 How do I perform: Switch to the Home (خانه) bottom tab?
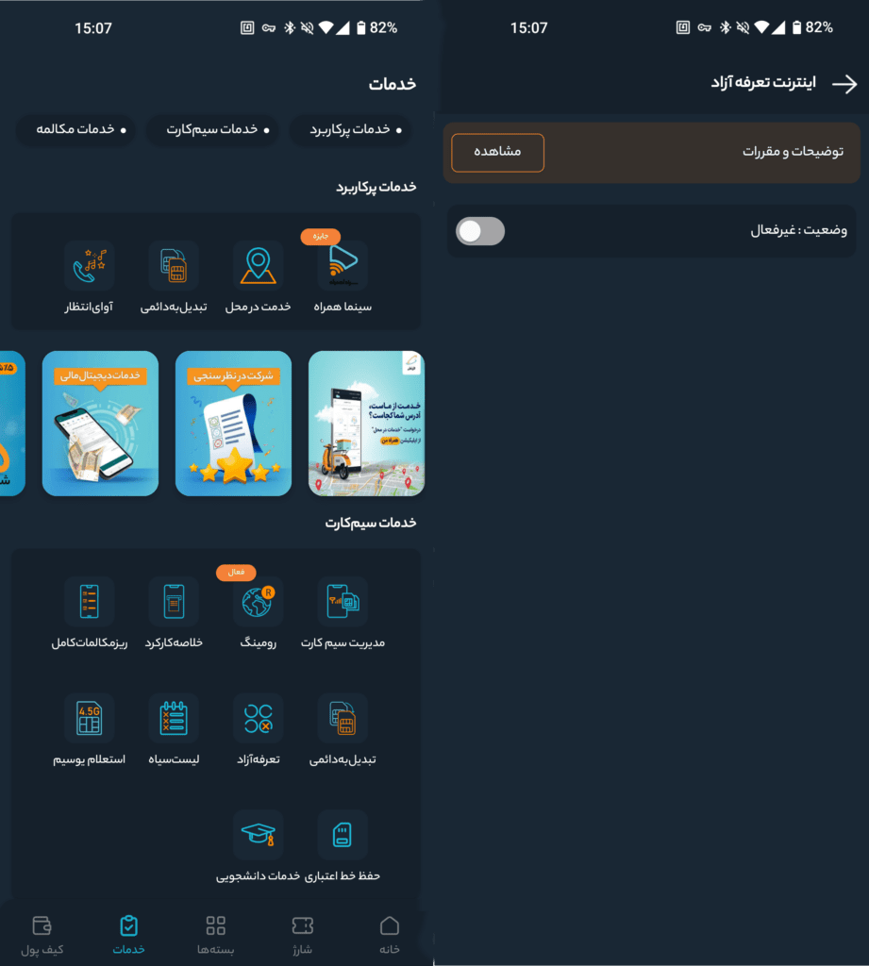click(x=389, y=934)
